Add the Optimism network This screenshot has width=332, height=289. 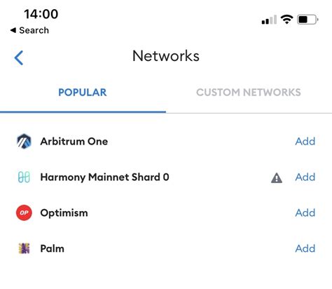305,213
